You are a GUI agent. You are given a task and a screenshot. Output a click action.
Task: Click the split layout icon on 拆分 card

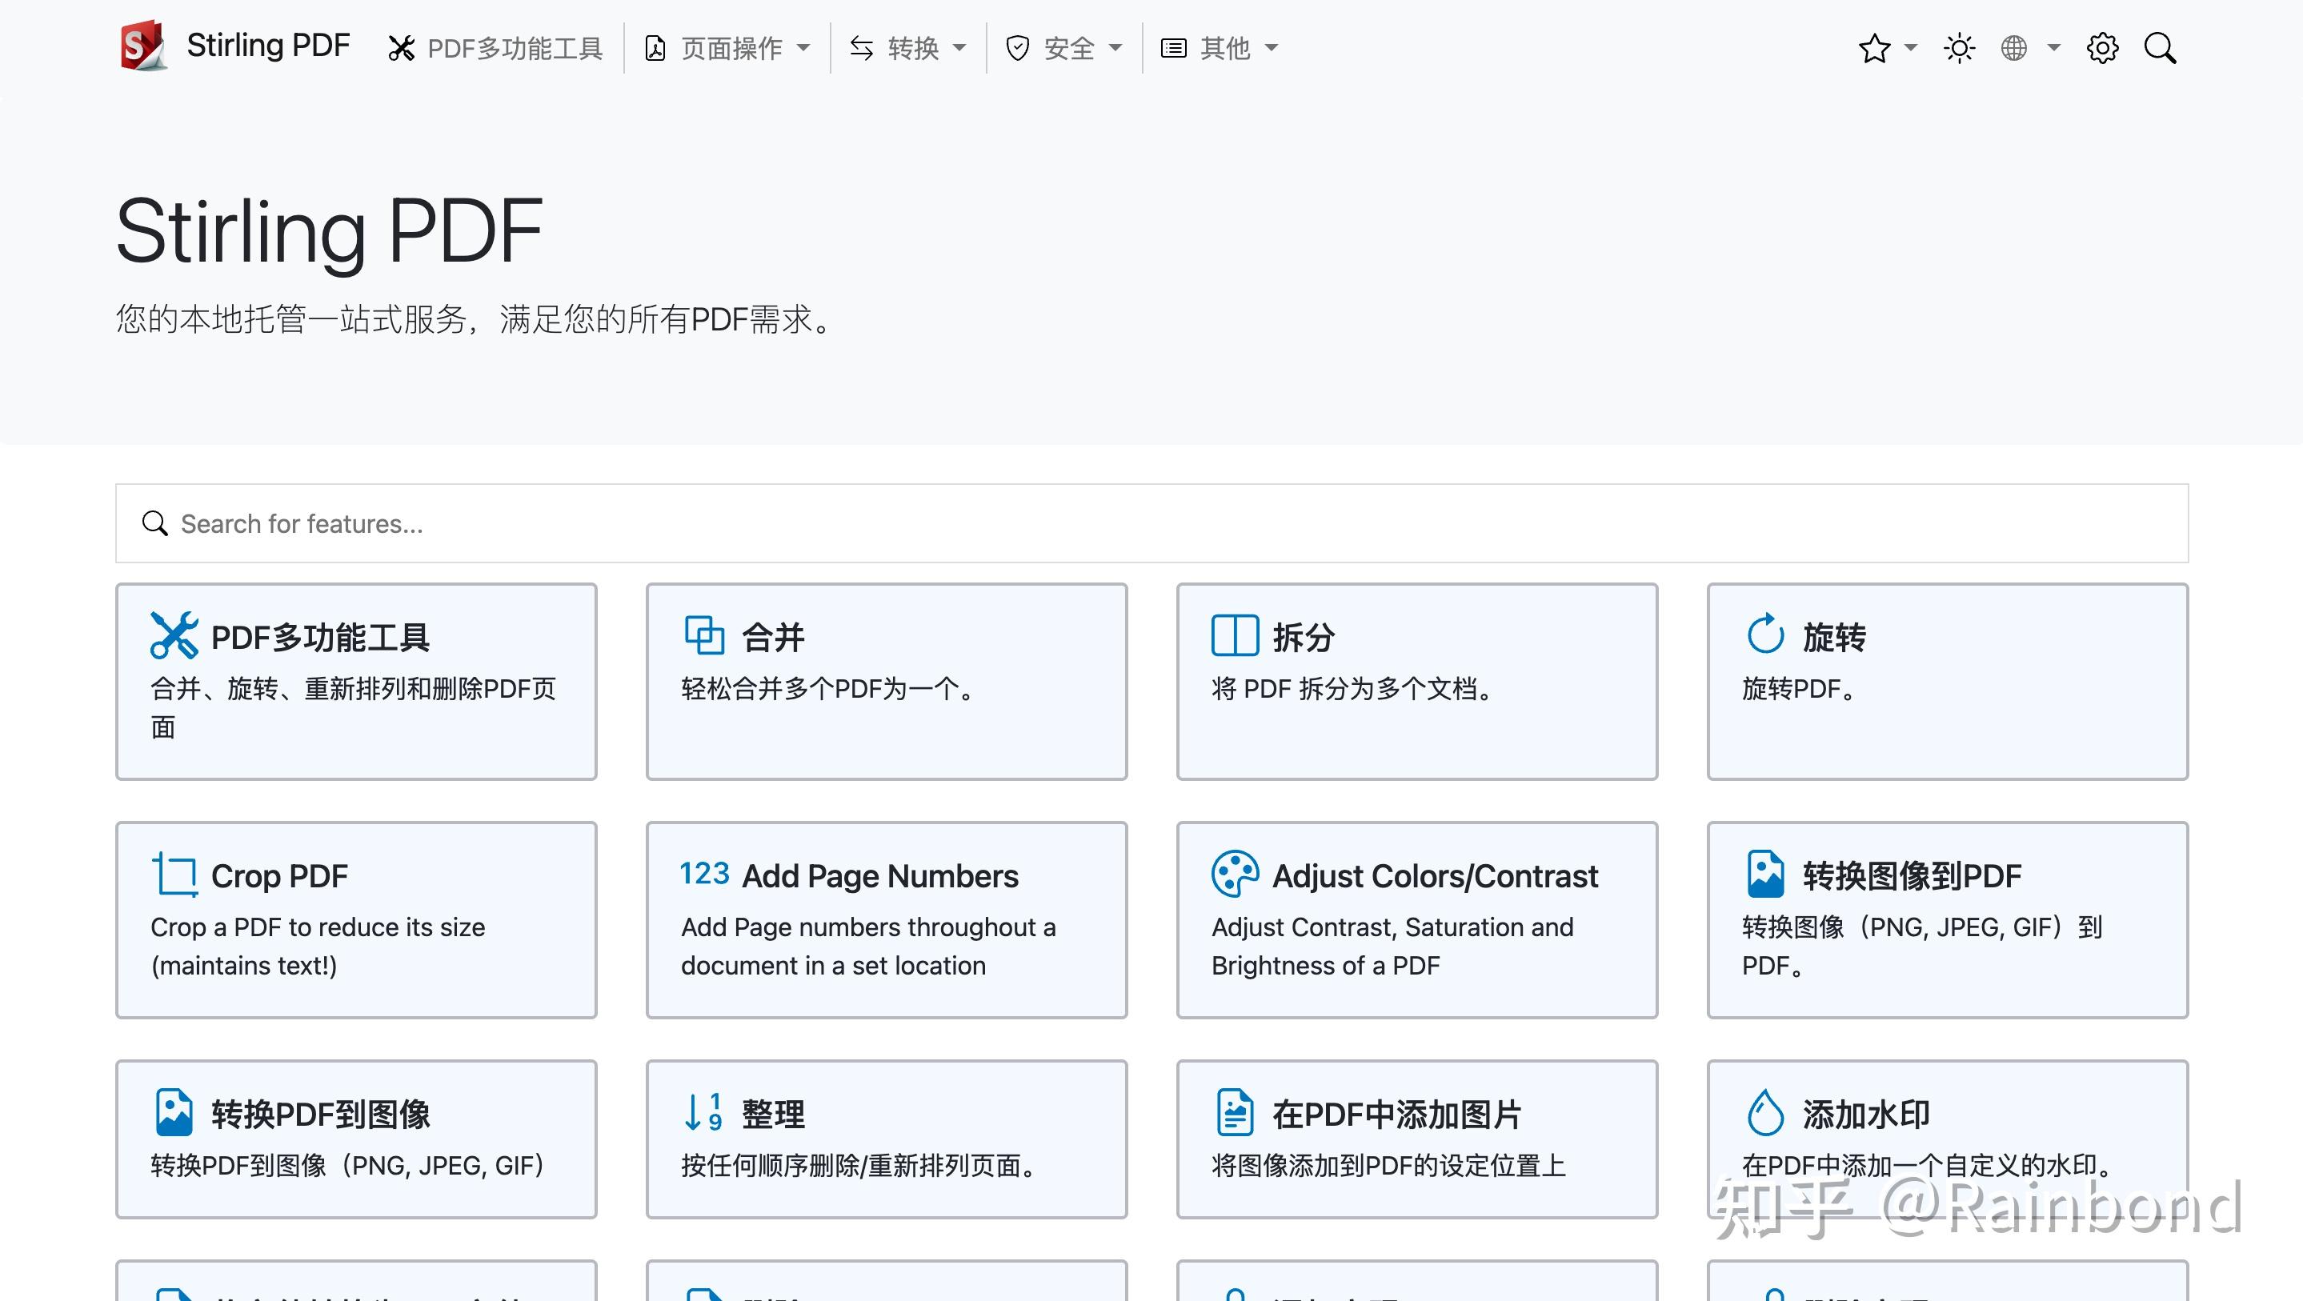click(1235, 636)
